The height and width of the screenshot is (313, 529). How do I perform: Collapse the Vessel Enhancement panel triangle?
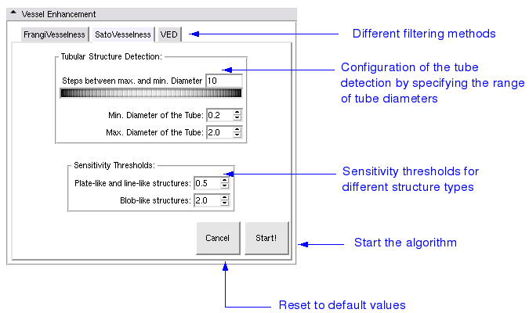[x=14, y=14]
